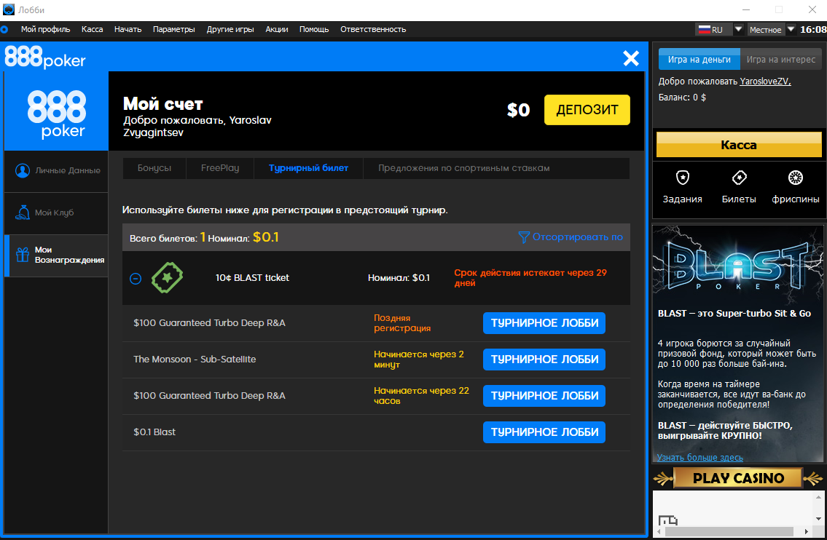827x540 pixels.
Task: Open the Касса menu item
Action: coord(93,30)
